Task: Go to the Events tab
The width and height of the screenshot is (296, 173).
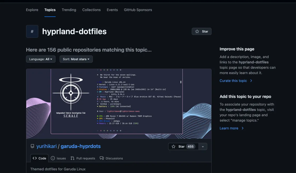Action: pyautogui.click(x=112, y=10)
